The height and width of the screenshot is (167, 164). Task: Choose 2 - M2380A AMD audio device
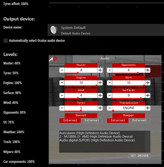[96, 136]
